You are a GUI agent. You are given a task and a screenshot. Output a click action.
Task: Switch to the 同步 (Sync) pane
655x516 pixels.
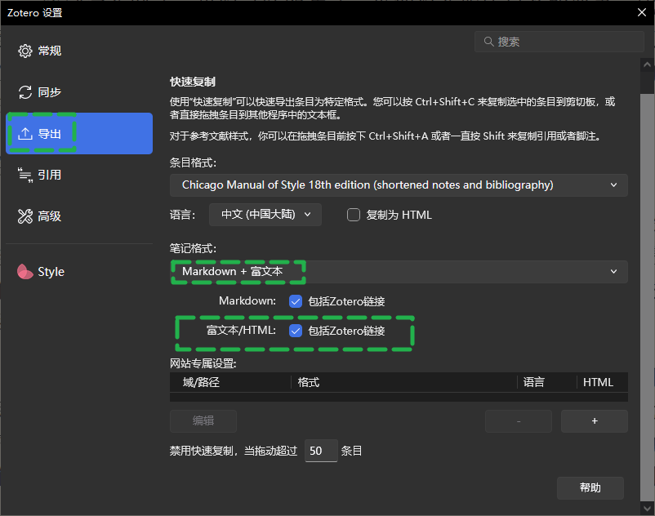click(x=79, y=92)
